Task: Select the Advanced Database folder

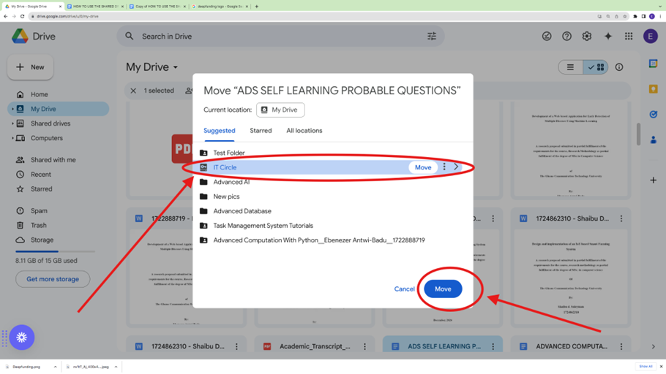Action: pyautogui.click(x=242, y=211)
